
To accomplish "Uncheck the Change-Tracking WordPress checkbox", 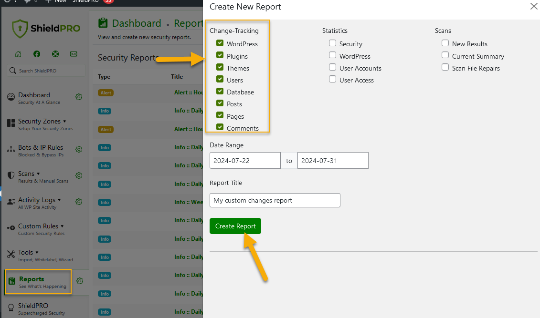I will [x=220, y=43].
